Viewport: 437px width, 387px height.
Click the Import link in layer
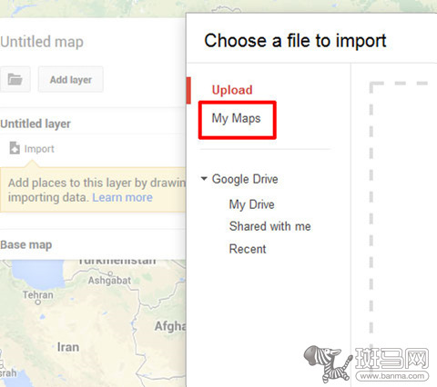pyautogui.click(x=39, y=149)
